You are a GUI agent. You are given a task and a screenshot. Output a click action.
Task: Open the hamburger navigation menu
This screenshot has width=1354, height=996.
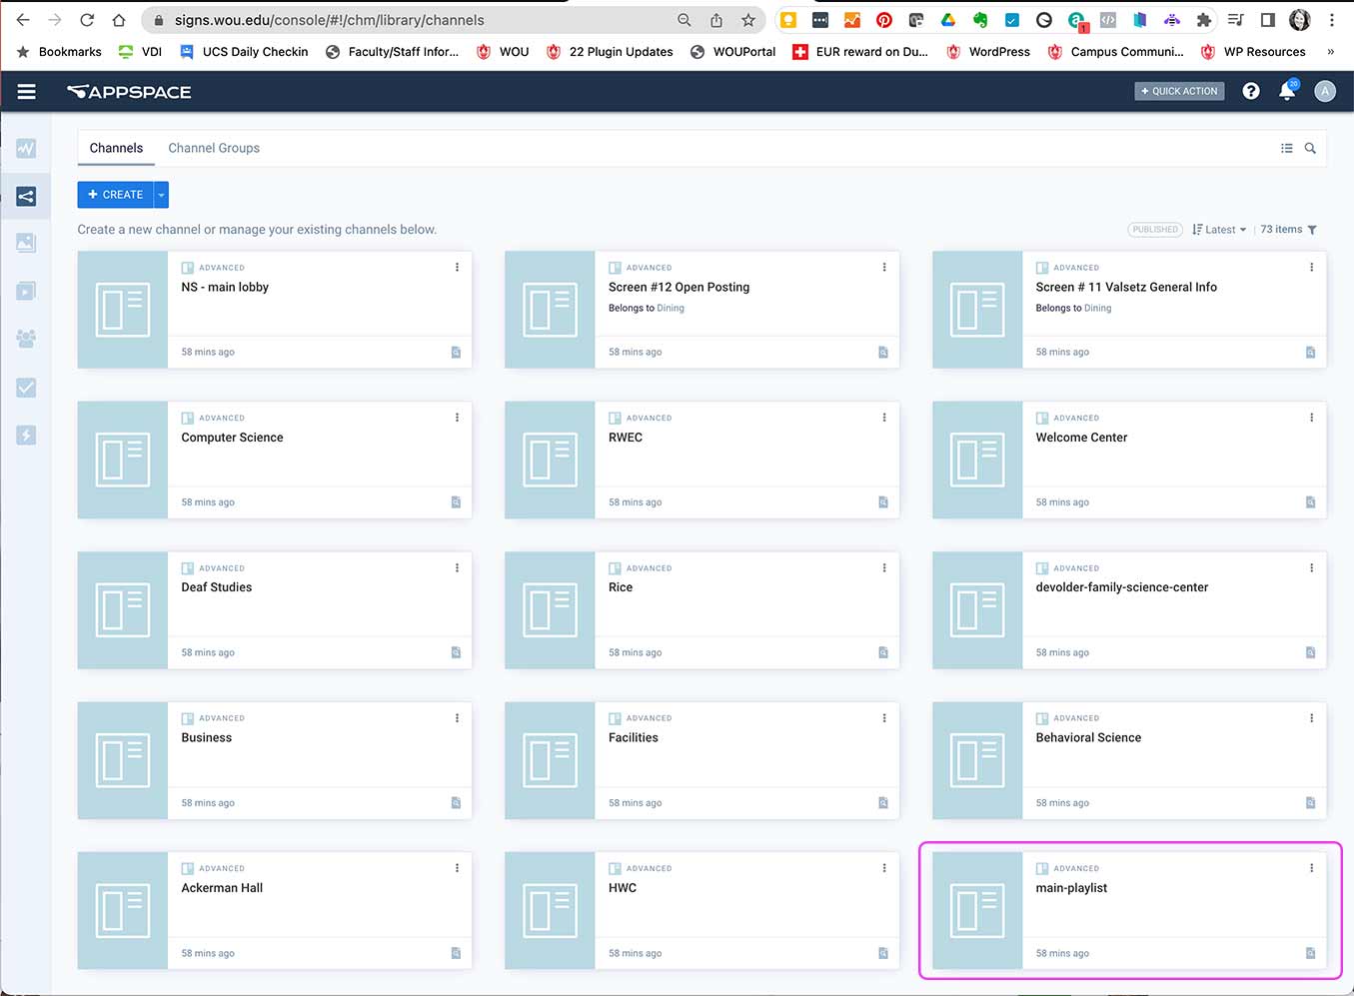click(x=27, y=92)
